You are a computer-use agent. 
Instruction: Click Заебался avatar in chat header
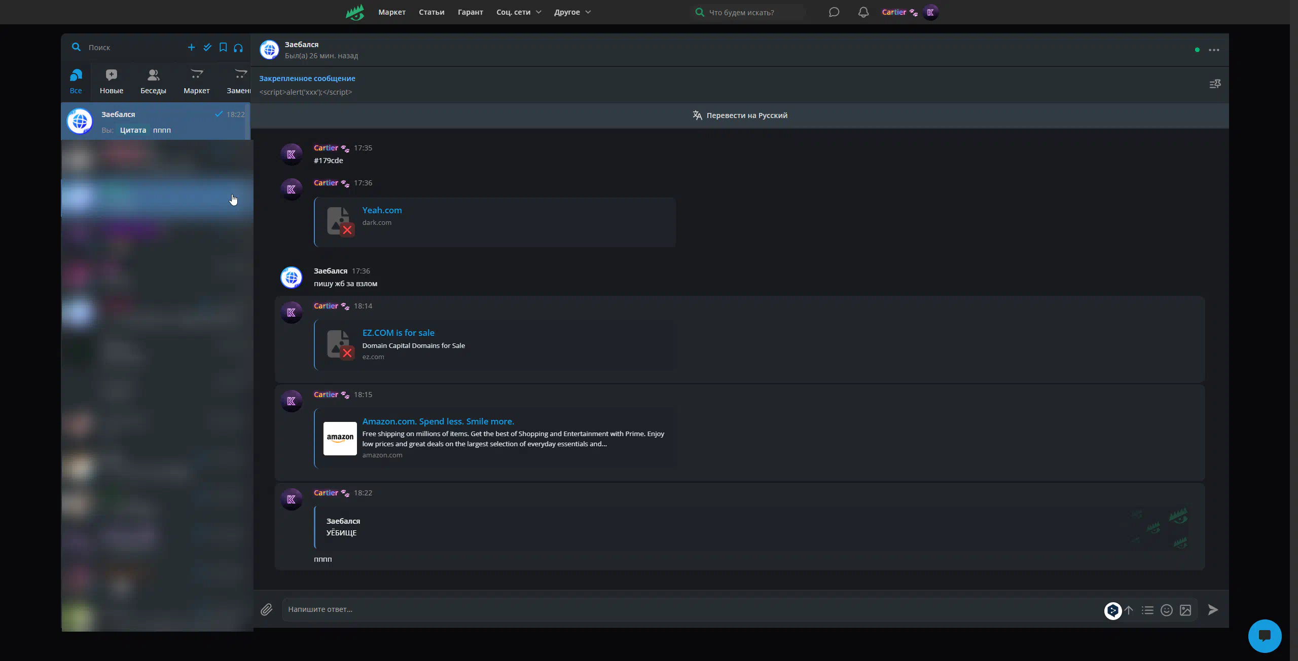pos(269,50)
